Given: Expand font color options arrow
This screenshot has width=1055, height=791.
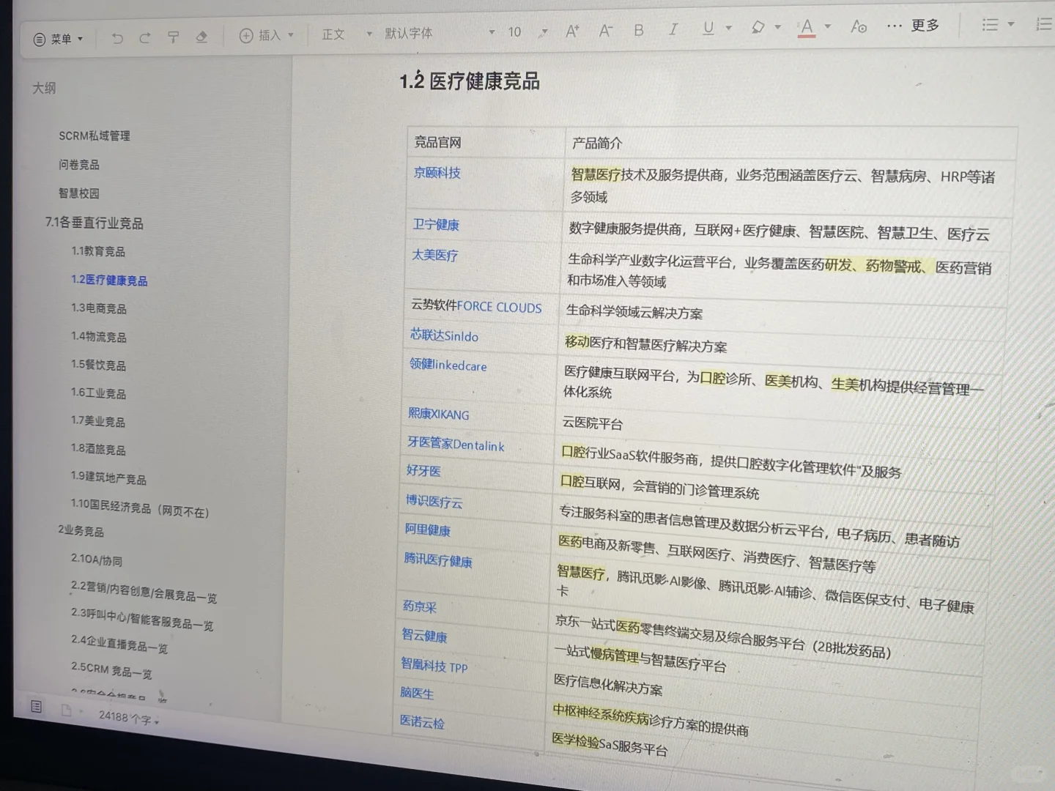Looking at the screenshot, I should 828,26.
